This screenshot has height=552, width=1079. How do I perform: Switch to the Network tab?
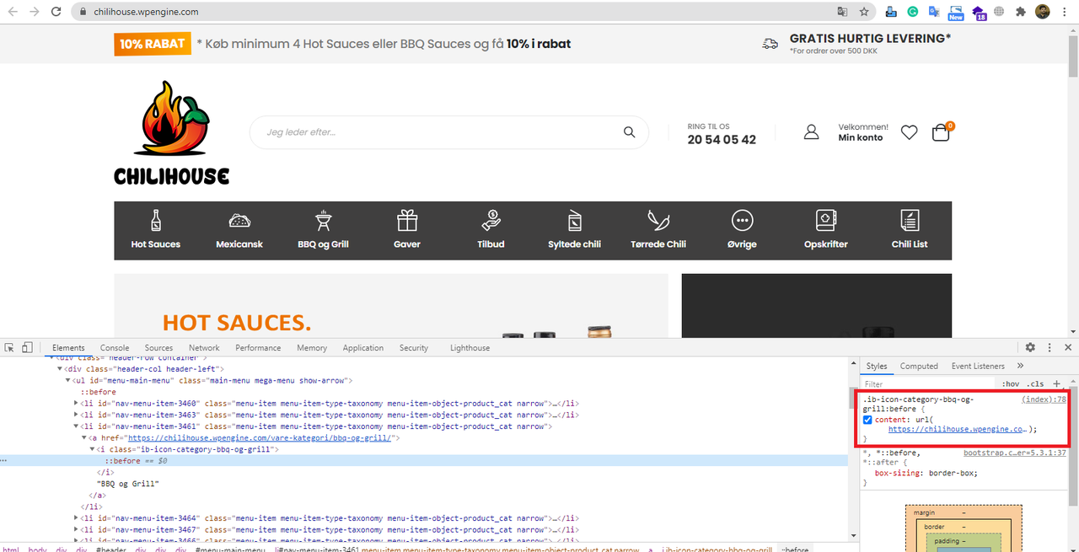[204, 347]
